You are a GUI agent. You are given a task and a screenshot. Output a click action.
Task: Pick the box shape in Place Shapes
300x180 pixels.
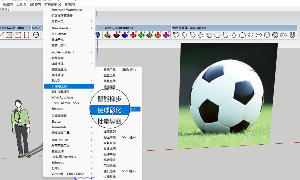[x=176, y=35]
